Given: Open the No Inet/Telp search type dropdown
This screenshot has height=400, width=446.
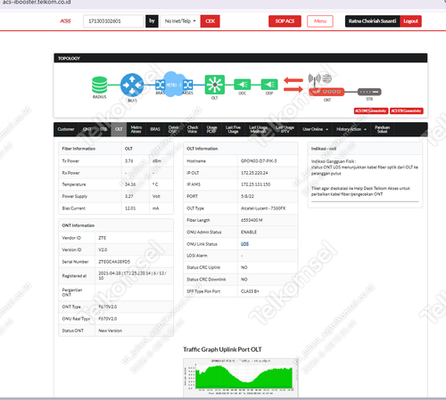Looking at the screenshot, I should 180,21.
